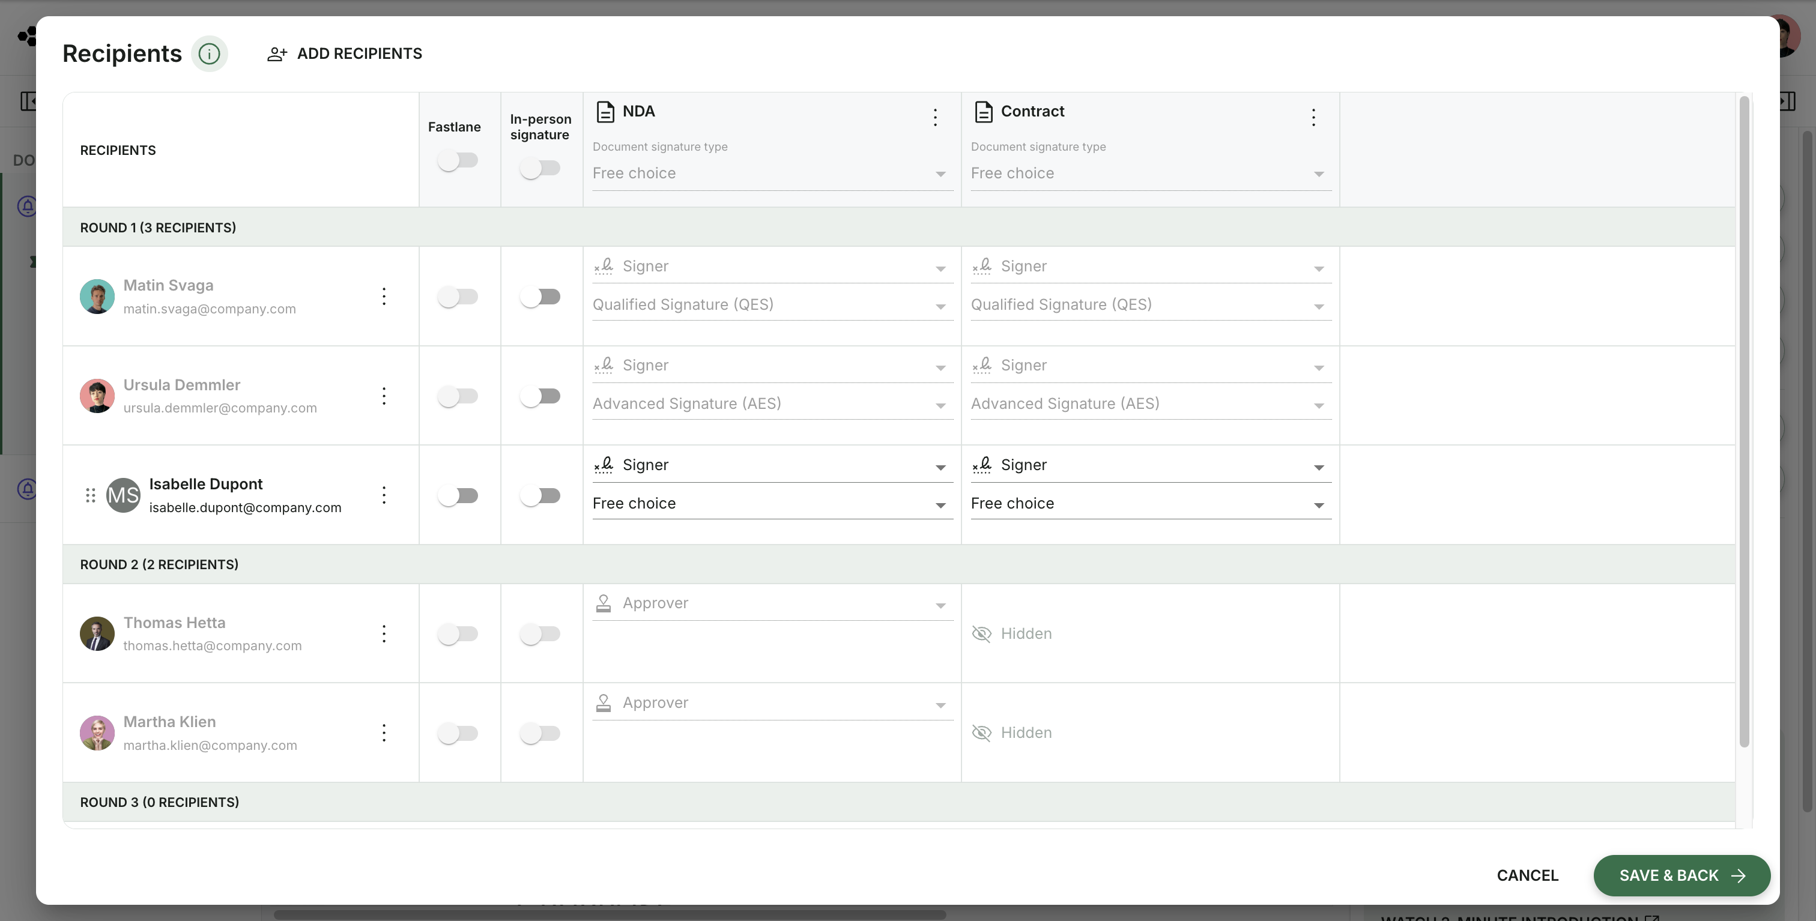The image size is (1816, 921).
Task: Click the Hidden eye icon for Martha Klien
Action: click(981, 733)
